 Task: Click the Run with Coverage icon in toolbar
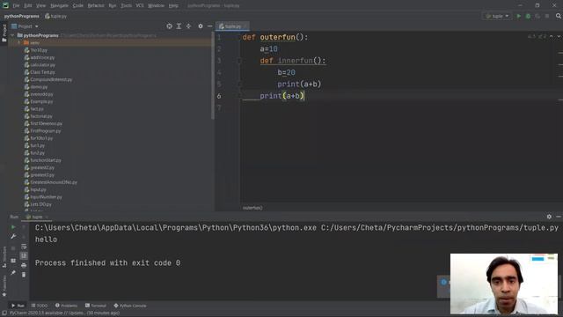(x=537, y=16)
